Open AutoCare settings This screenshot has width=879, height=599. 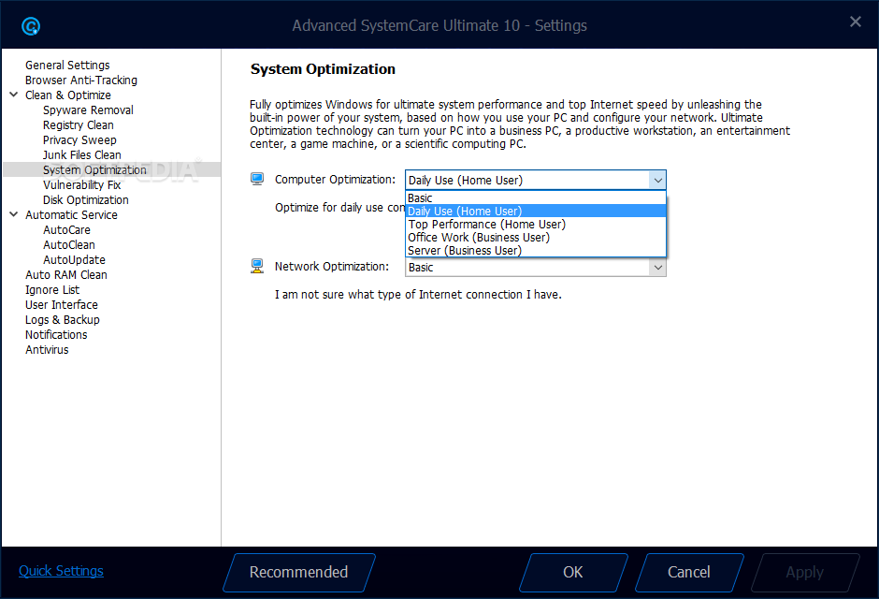coord(66,230)
